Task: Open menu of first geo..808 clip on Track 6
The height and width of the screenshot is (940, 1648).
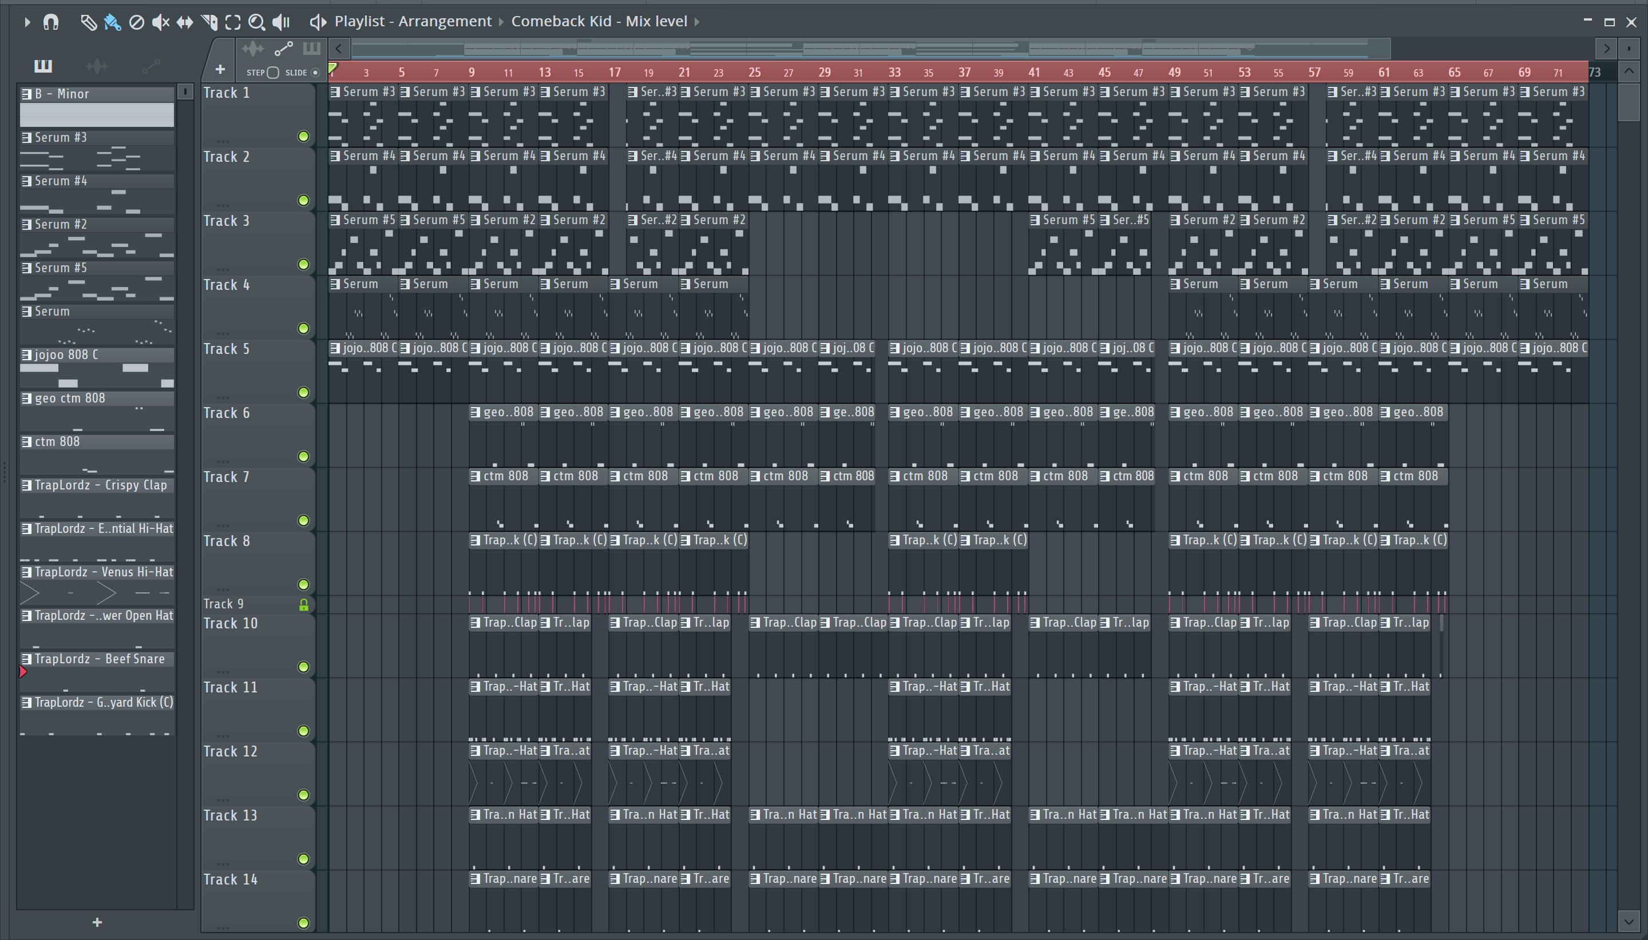Action: [x=476, y=413]
